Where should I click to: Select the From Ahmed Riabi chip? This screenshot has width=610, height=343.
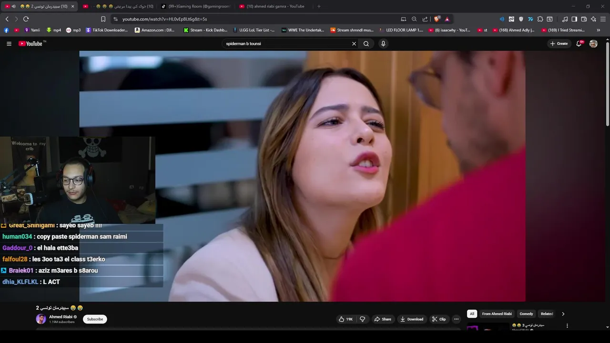tap(497, 314)
